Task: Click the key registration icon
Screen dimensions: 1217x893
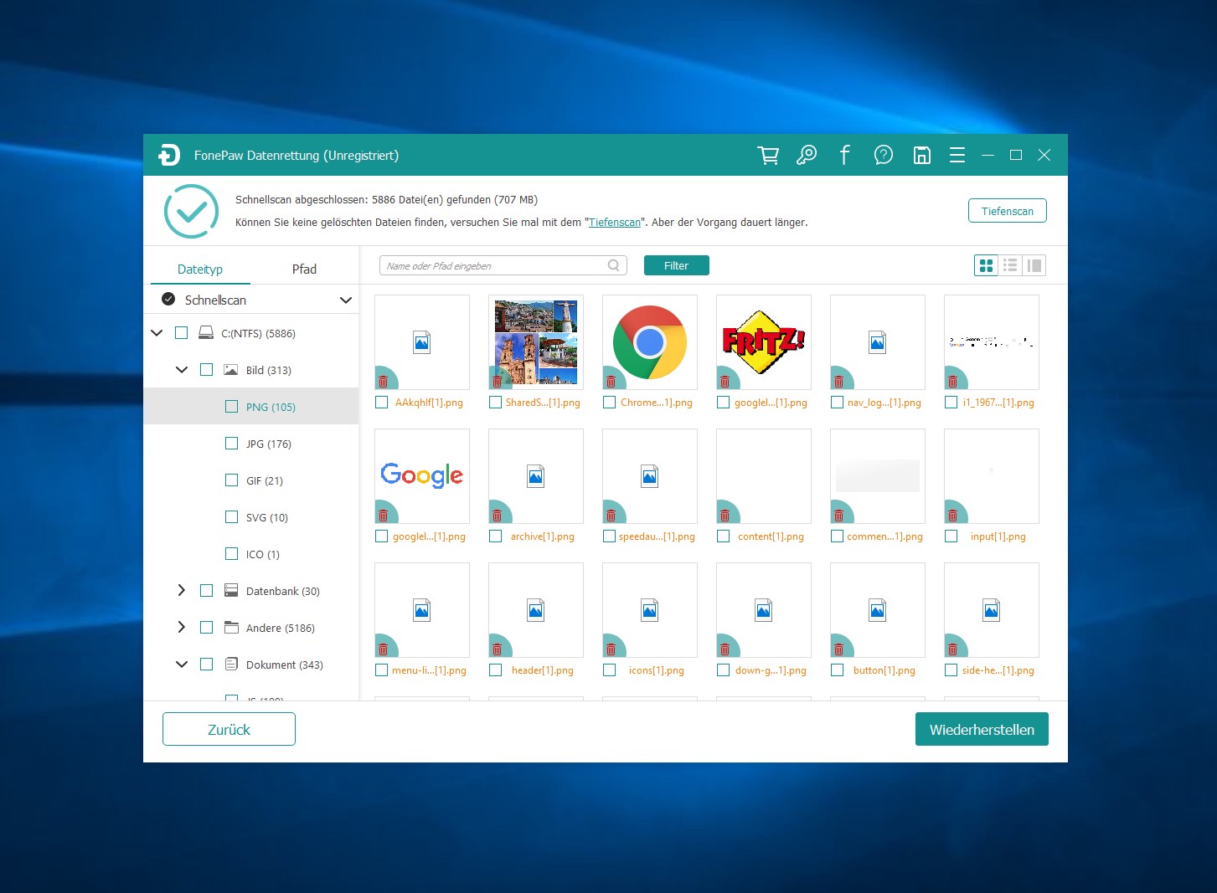Action: tap(807, 155)
